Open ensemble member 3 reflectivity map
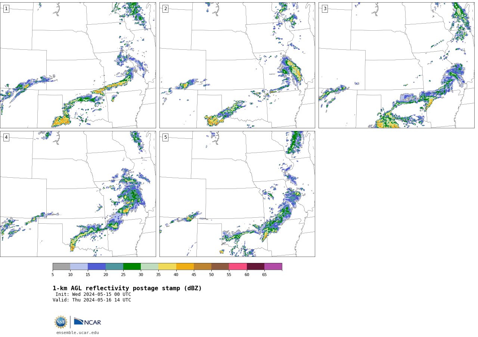 point(397,65)
